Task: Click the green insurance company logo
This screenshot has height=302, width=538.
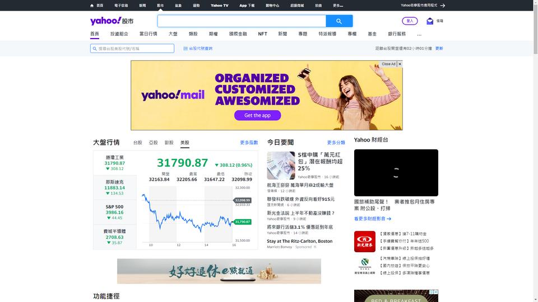Action: 364,266
